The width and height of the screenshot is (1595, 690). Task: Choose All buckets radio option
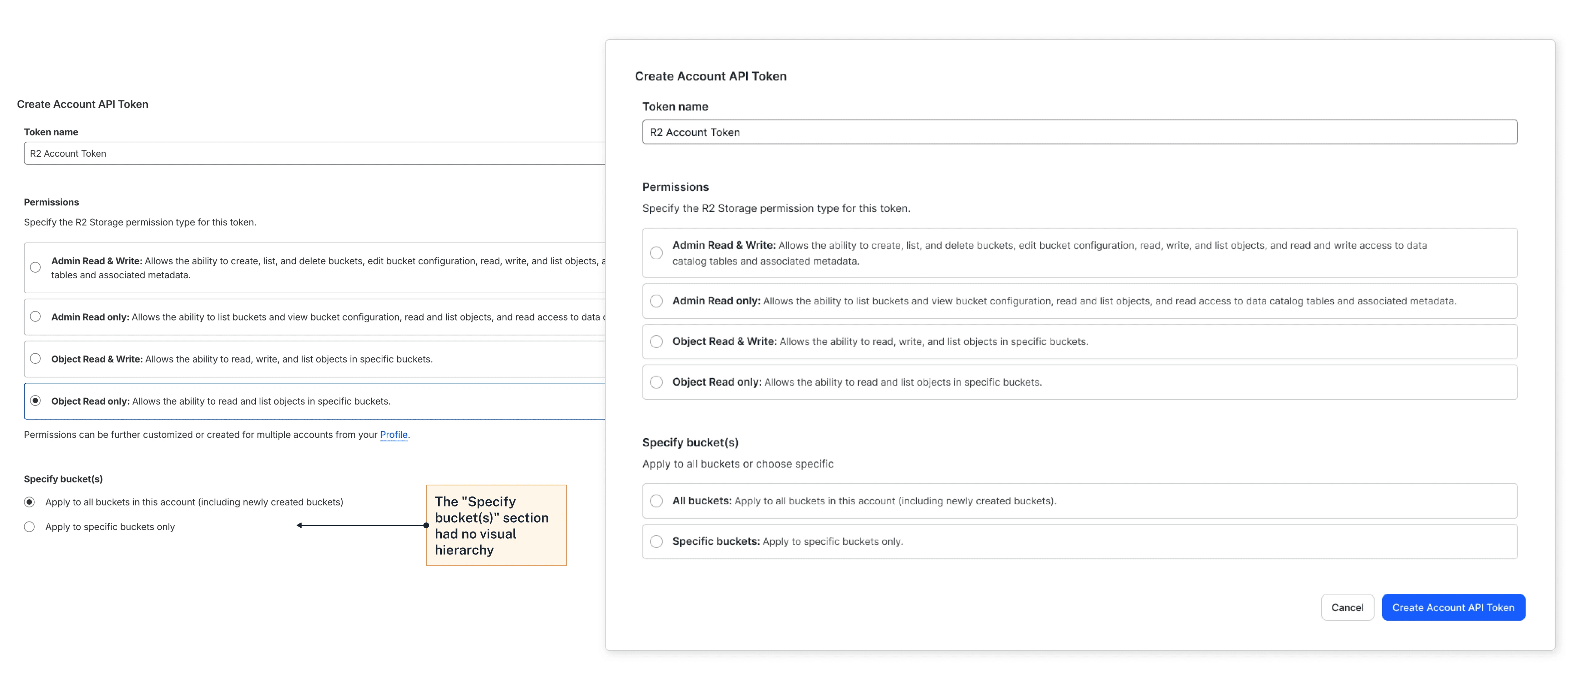tap(656, 500)
